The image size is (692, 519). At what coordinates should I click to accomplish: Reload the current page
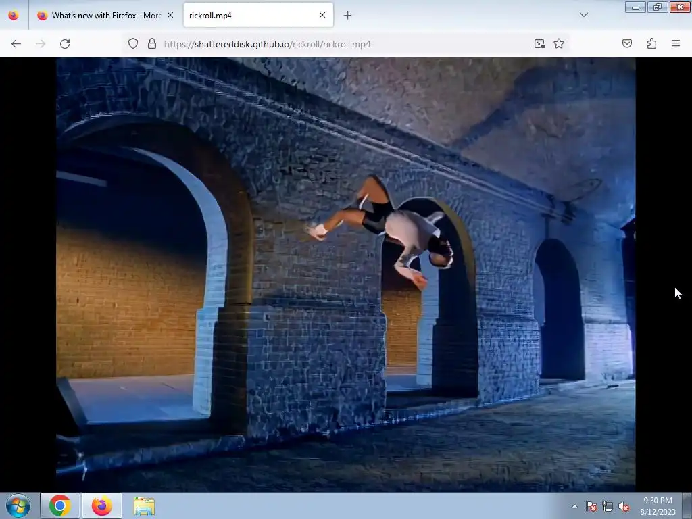coord(65,44)
